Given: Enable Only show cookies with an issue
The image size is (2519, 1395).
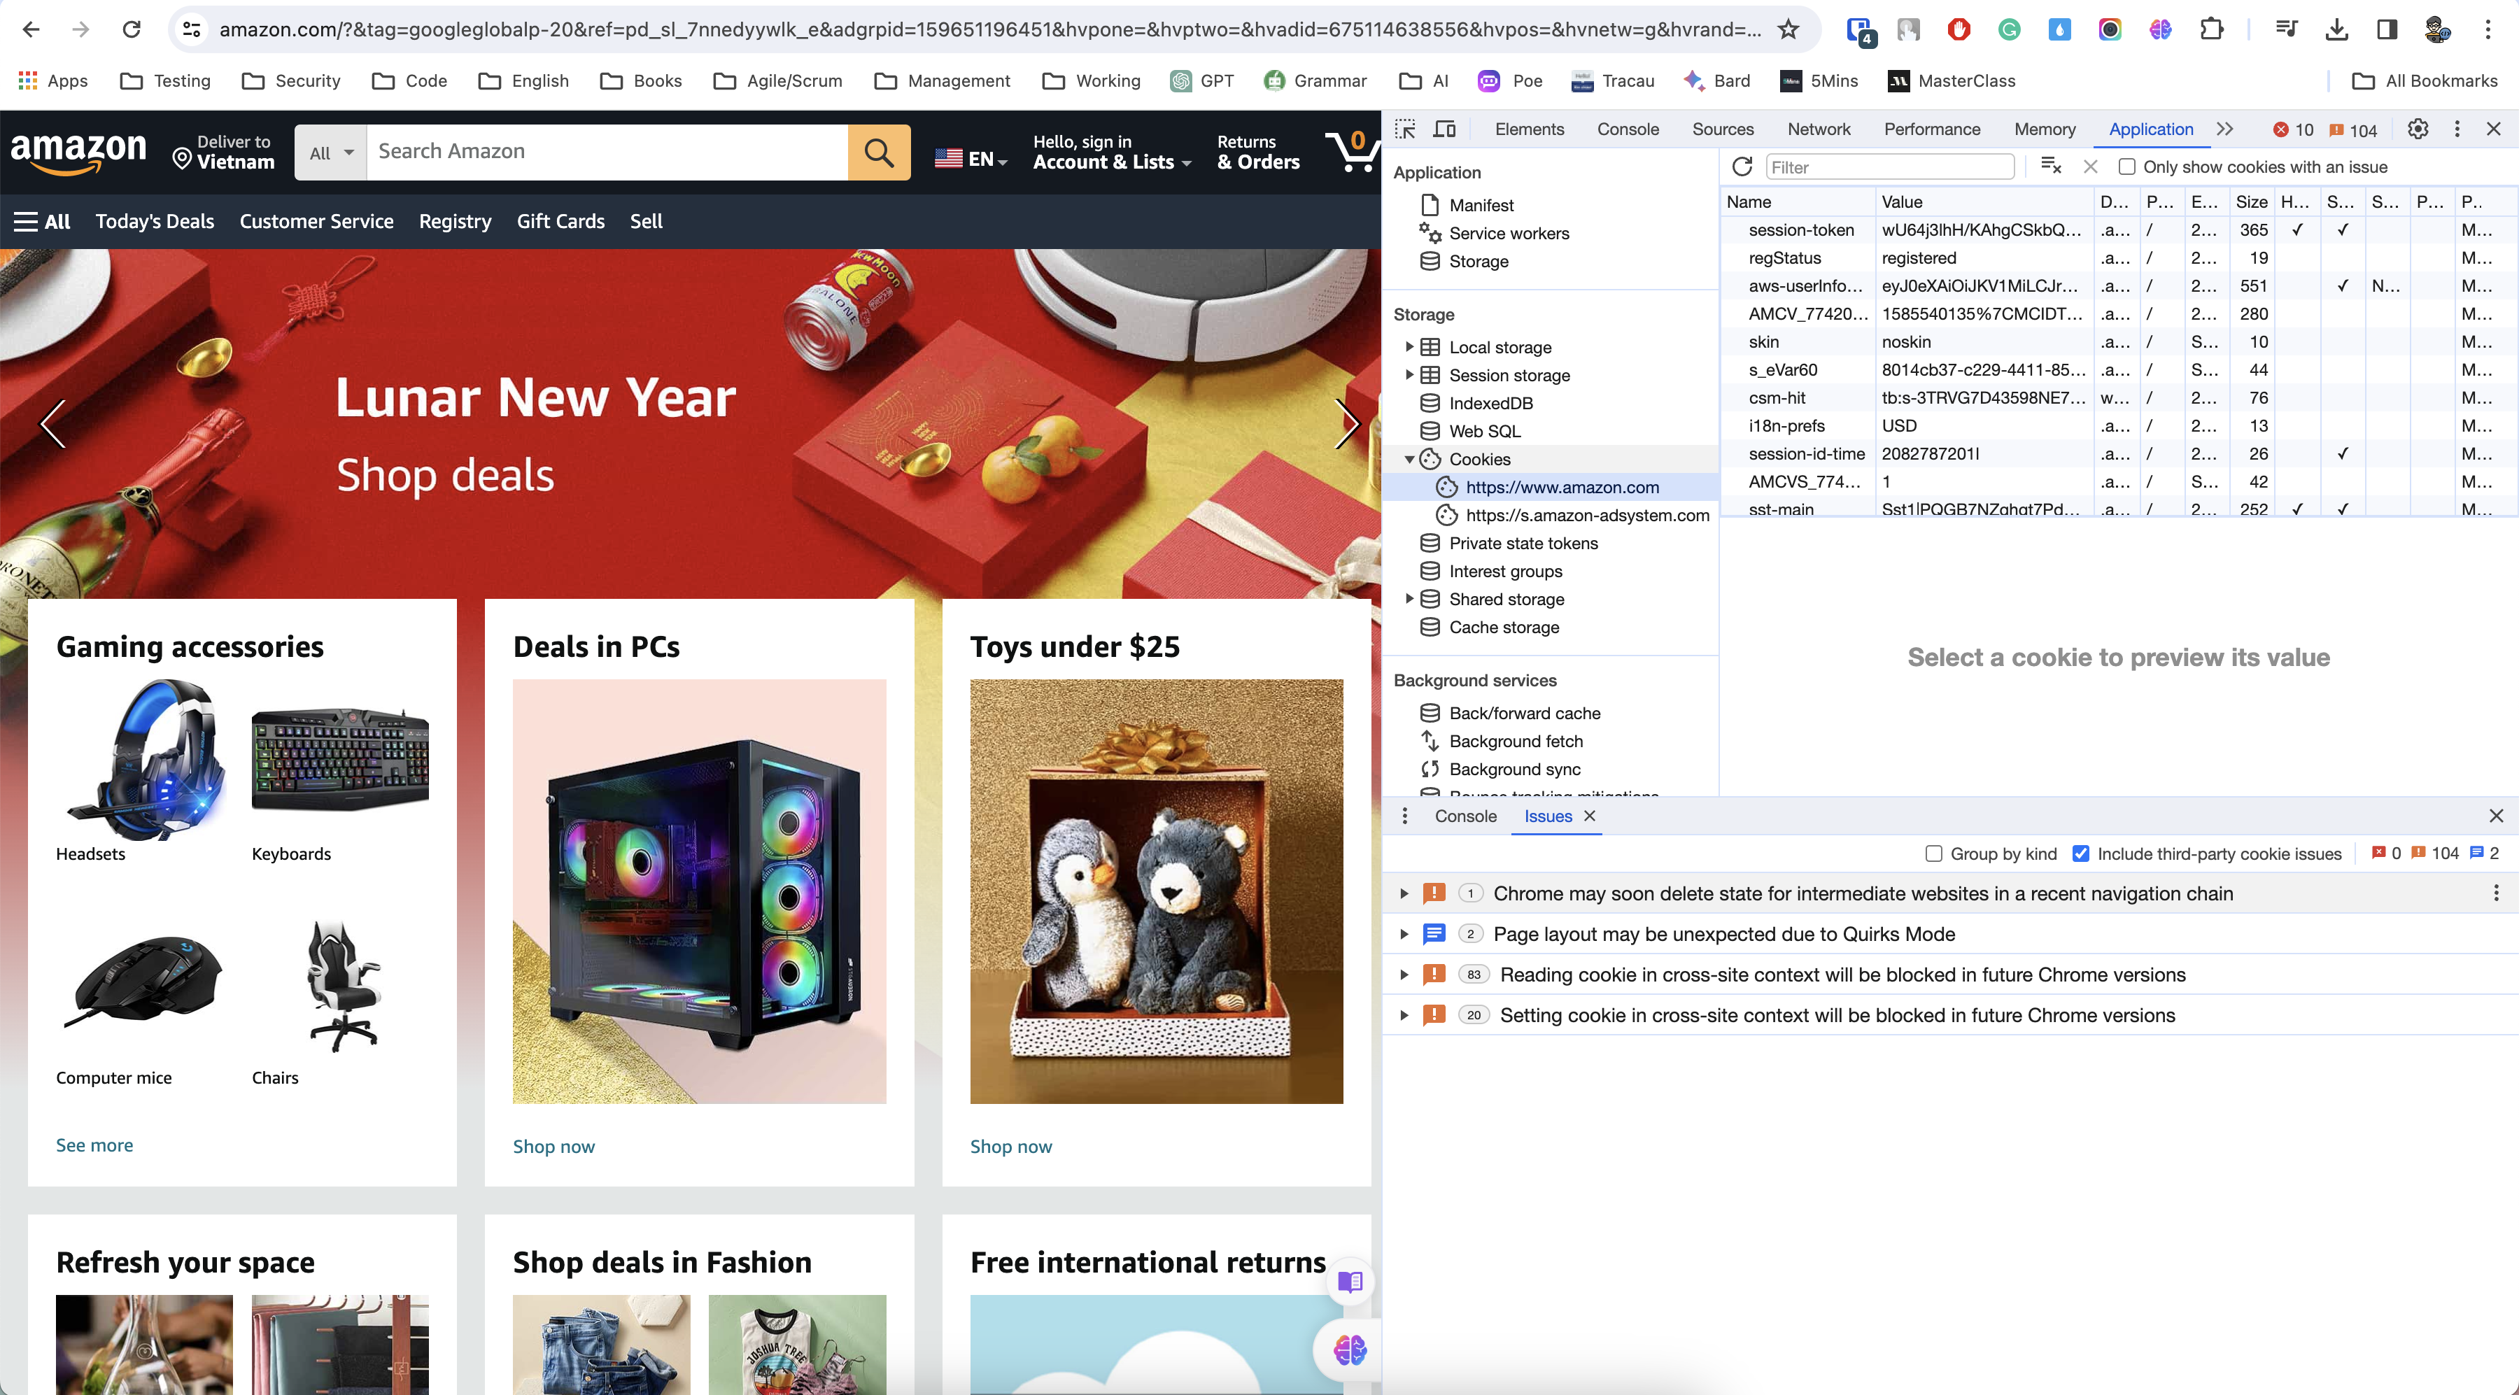Looking at the screenshot, I should pos(2127,167).
